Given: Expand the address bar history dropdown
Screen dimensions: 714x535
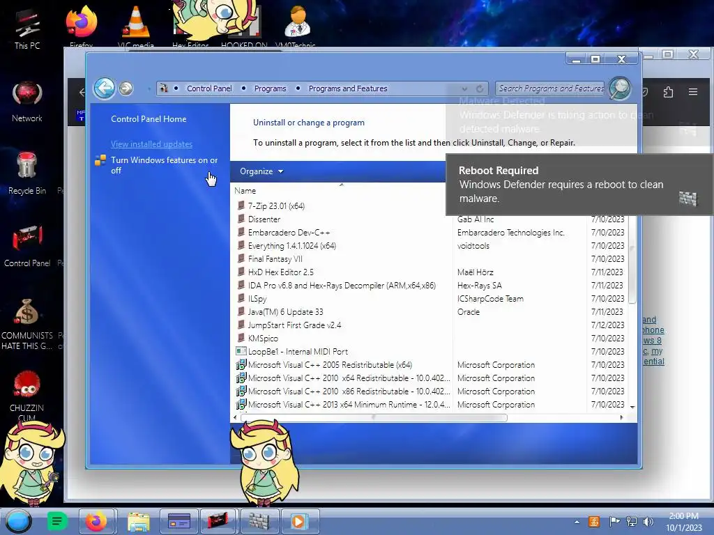Looking at the screenshot, I should pos(464,88).
